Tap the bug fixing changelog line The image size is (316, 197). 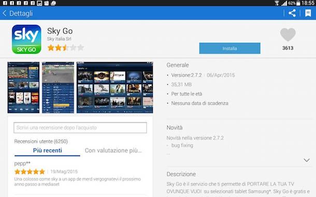[182, 145]
